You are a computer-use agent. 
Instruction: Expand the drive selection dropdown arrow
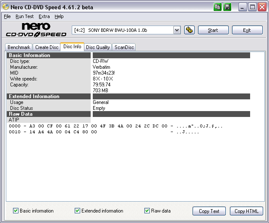pyautogui.click(x=177, y=30)
